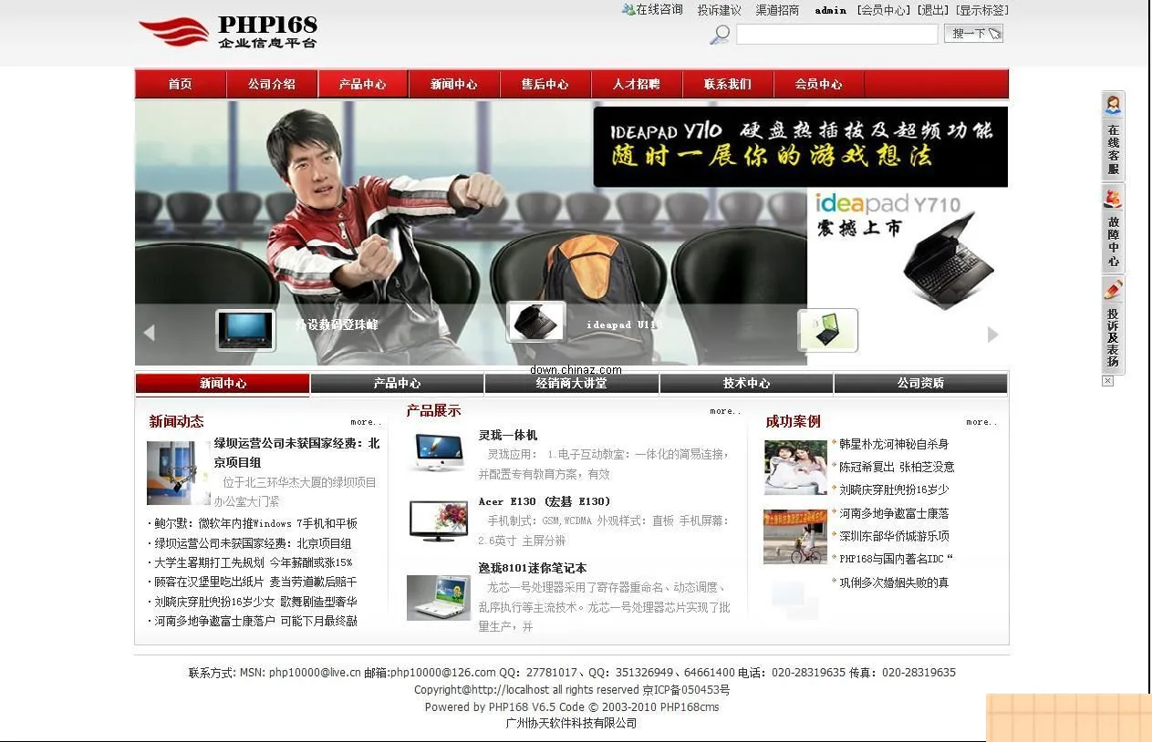Screen dimensions: 1152x742
Task: Show next carousel item with right arrow
Action: click(993, 335)
